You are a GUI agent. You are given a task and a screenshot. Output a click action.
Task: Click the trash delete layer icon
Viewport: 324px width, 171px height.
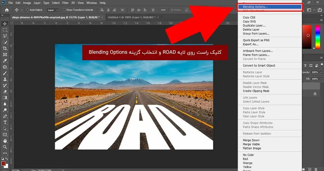[x=316, y=169]
